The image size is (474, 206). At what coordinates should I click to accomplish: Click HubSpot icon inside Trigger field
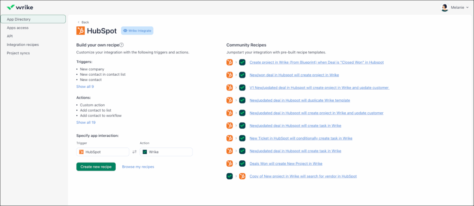[81, 152]
